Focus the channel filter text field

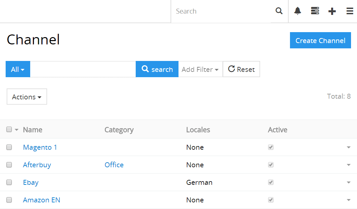[x=83, y=69]
